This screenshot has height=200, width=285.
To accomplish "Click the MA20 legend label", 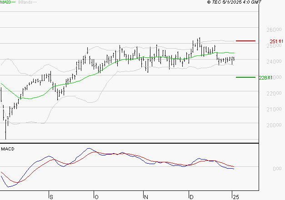I will click(5, 2).
